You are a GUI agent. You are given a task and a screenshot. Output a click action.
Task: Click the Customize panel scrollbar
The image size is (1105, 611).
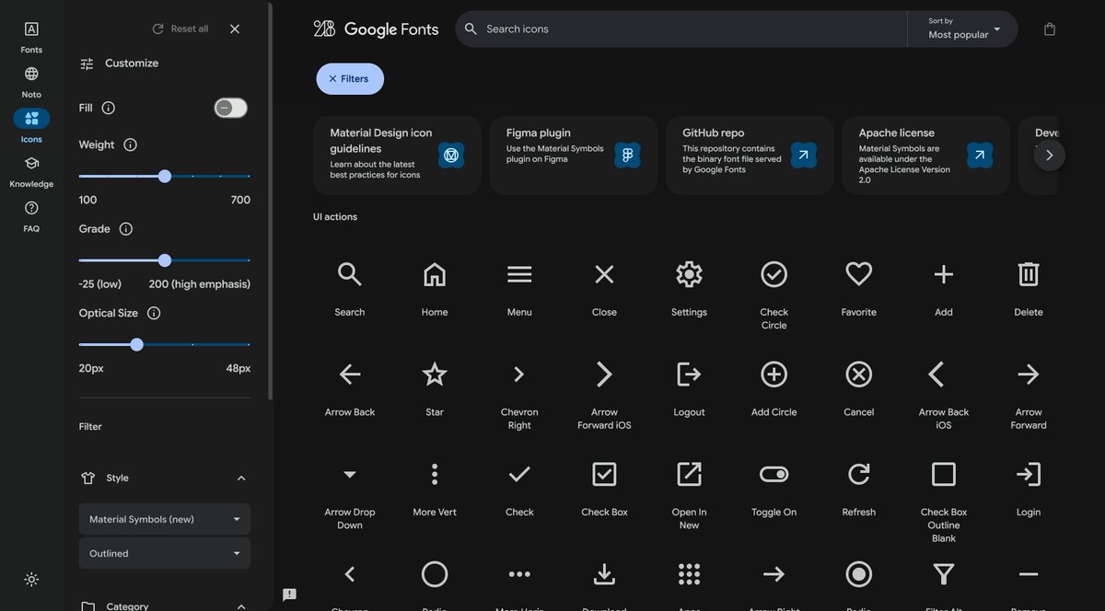pyautogui.click(x=270, y=201)
